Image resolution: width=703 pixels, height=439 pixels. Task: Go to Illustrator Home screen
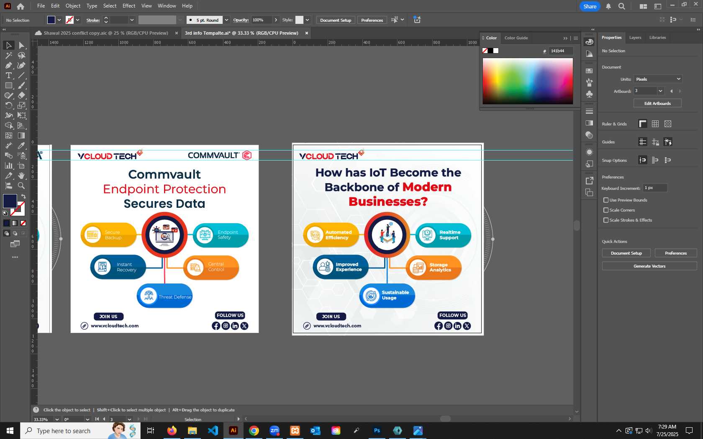click(21, 6)
